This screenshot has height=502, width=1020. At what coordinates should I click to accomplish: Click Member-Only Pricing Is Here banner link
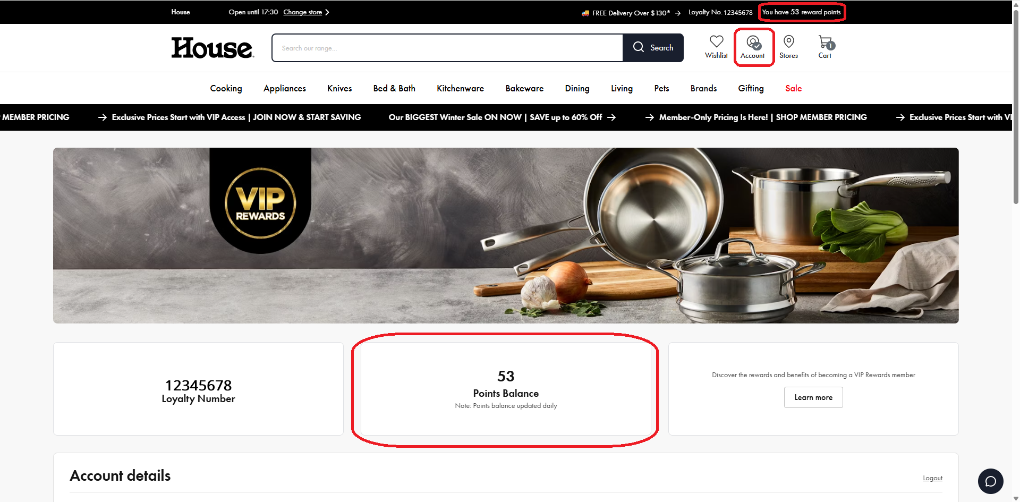click(x=756, y=117)
